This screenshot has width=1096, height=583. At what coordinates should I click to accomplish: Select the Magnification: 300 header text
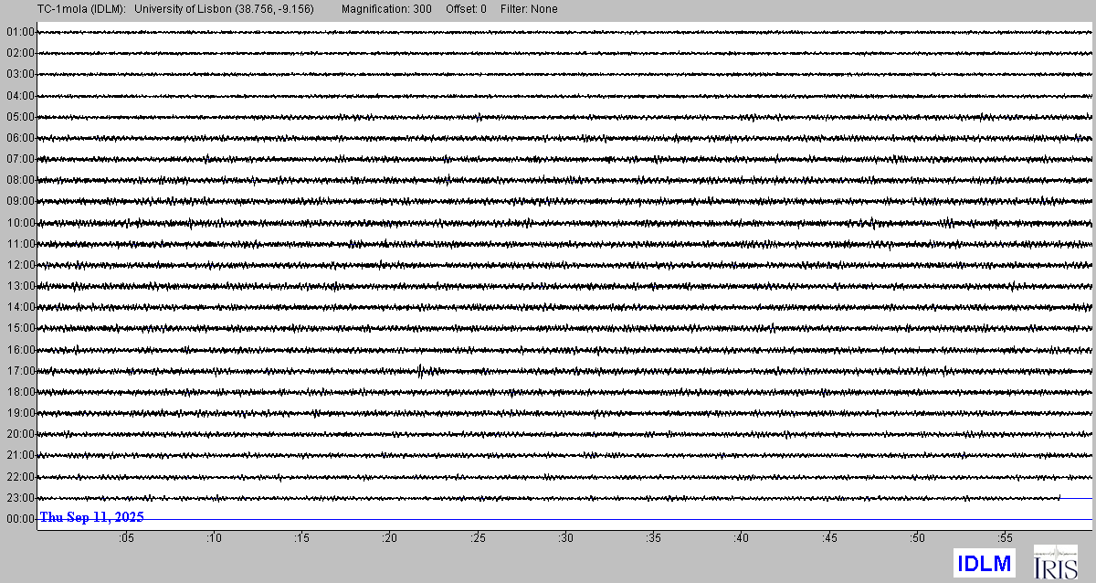point(386,9)
